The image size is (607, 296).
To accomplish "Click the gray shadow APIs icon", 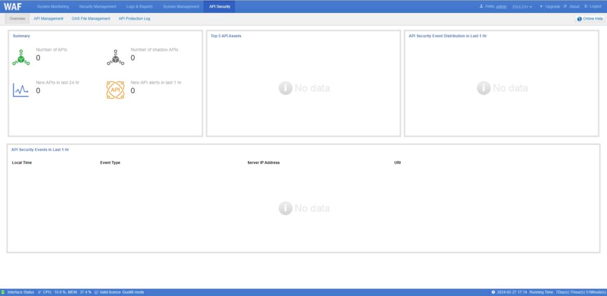I will (x=116, y=57).
